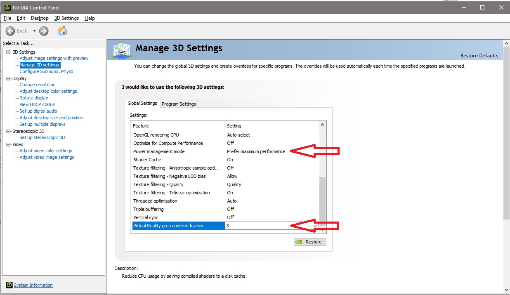Select the Vertical sync row
Viewport: 510px width, 295px height.
pos(225,217)
